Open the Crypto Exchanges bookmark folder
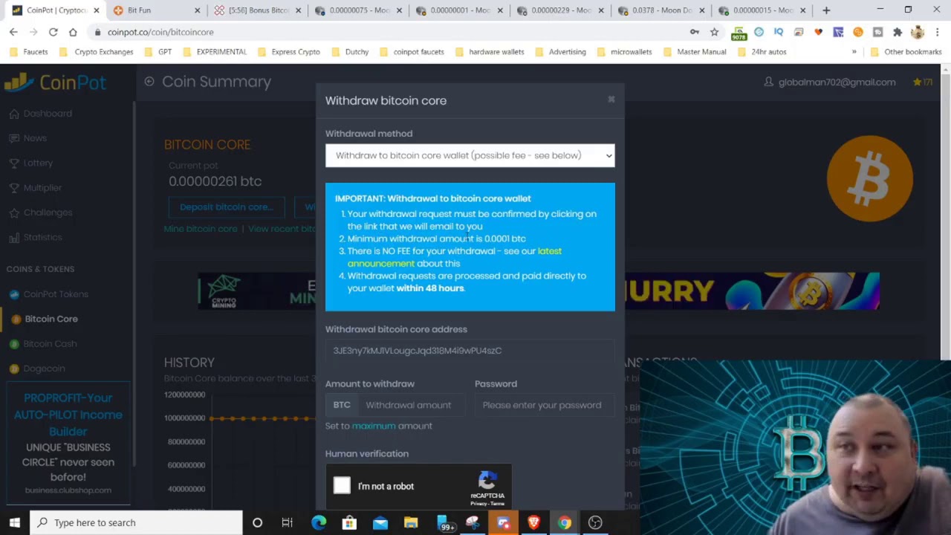 pyautogui.click(x=96, y=52)
